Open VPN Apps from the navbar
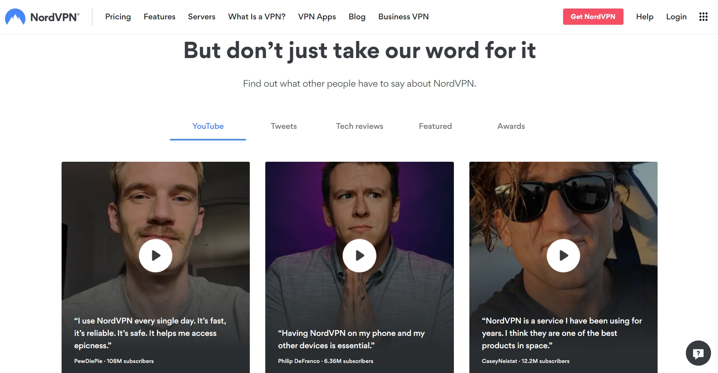 click(317, 17)
